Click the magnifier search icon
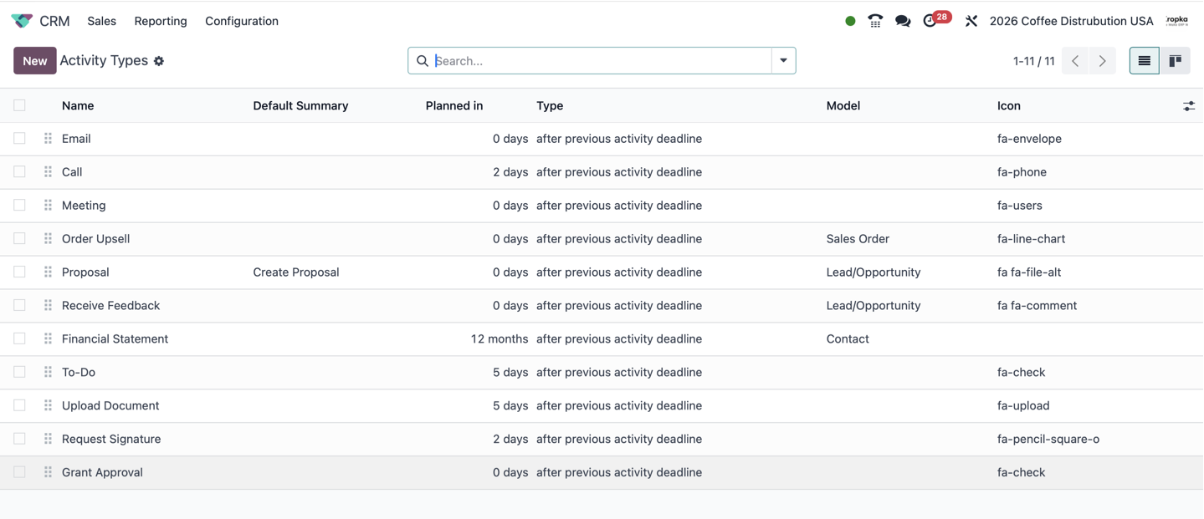1204x519 pixels. (423, 61)
